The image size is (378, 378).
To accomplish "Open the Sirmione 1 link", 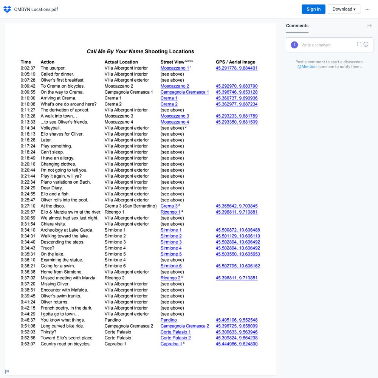I will (171, 230).
